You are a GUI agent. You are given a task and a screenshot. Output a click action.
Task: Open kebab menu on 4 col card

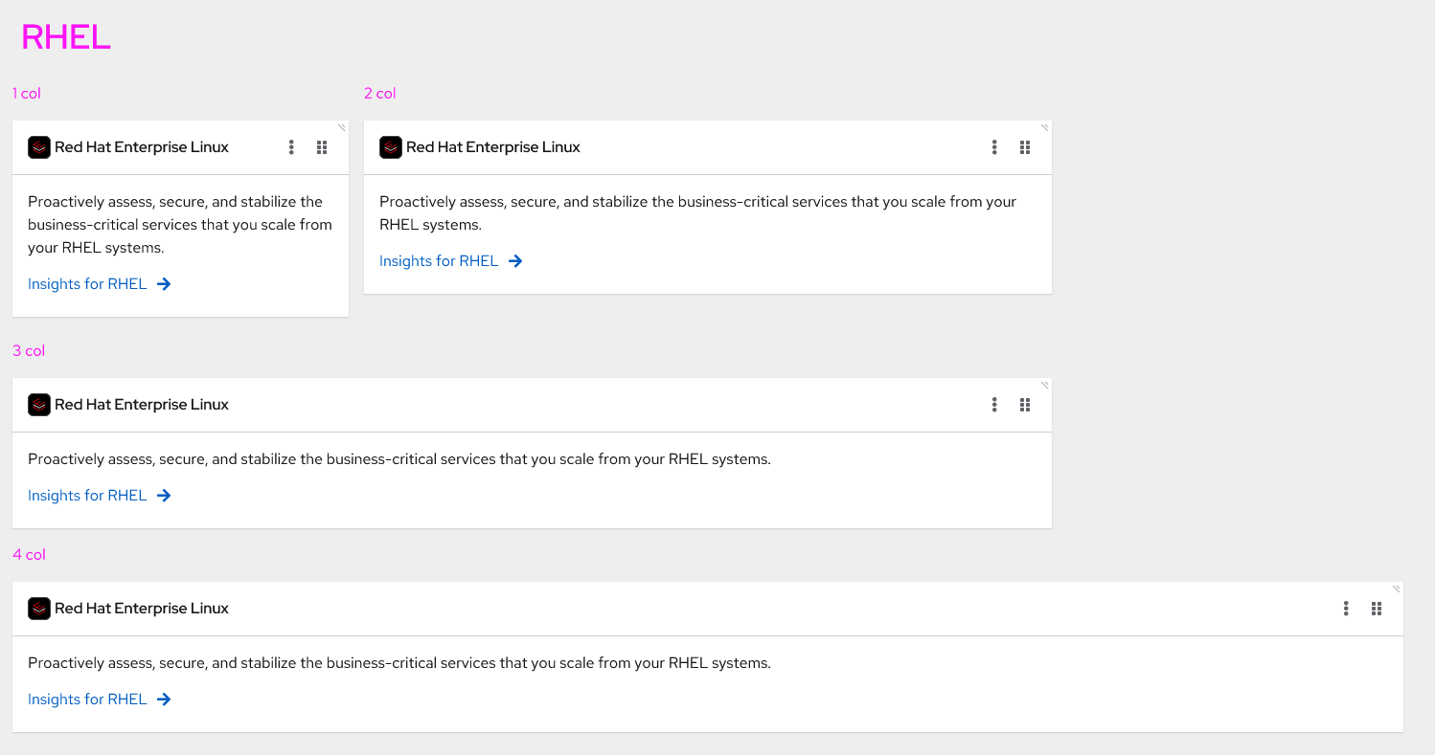(x=1346, y=609)
